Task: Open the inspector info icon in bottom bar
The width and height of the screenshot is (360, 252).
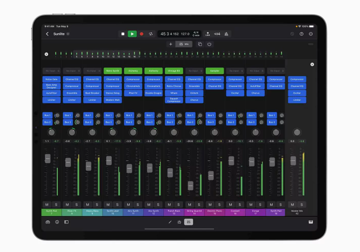Action: pos(57,222)
